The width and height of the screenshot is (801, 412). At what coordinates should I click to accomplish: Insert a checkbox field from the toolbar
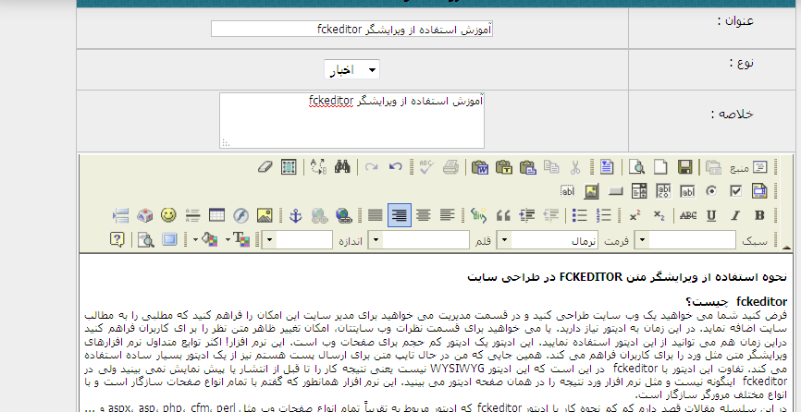click(735, 191)
